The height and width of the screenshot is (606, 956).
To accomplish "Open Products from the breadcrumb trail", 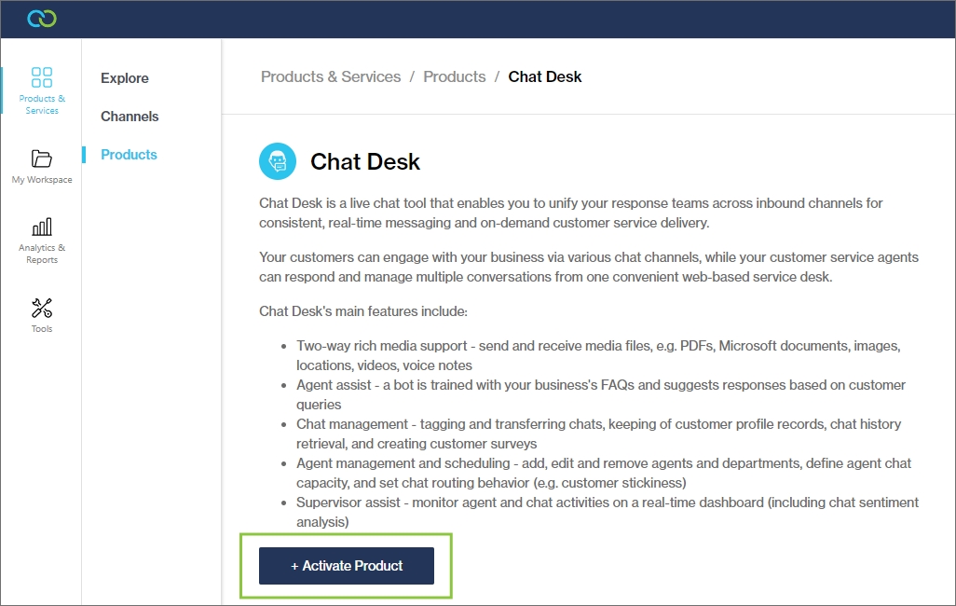I will [x=454, y=76].
